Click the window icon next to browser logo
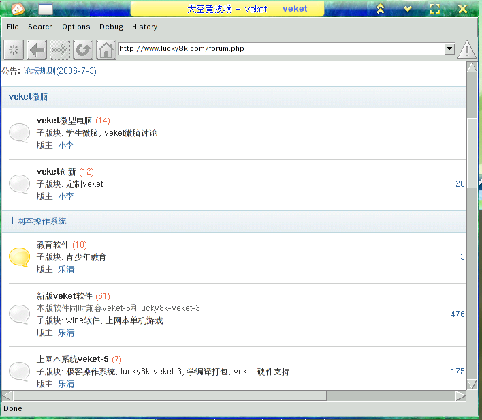The image size is (482, 420). [x=46, y=9]
